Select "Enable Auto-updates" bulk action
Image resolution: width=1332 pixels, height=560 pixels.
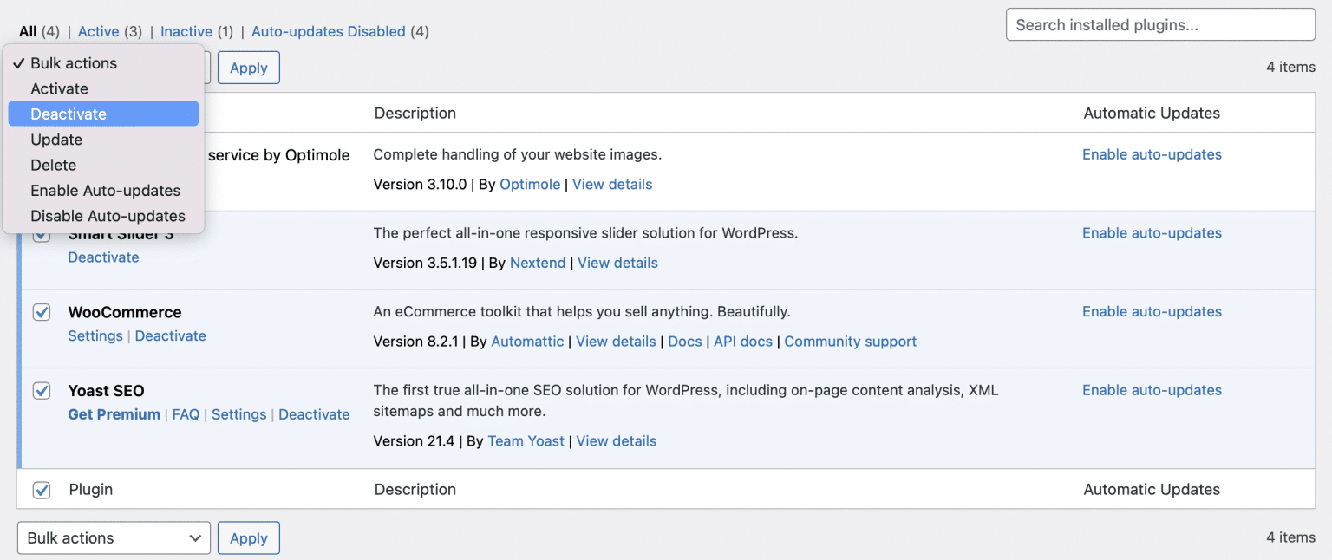pos(105,190)
